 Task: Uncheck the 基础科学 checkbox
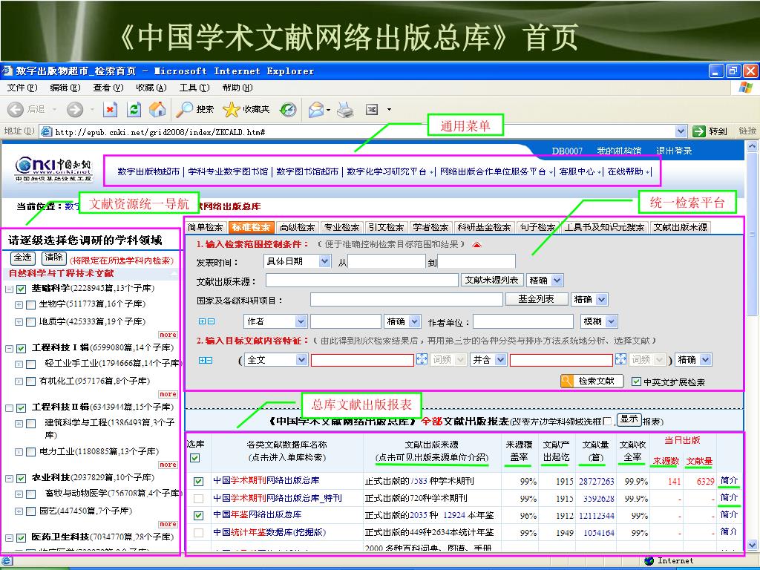pos(21,289)
